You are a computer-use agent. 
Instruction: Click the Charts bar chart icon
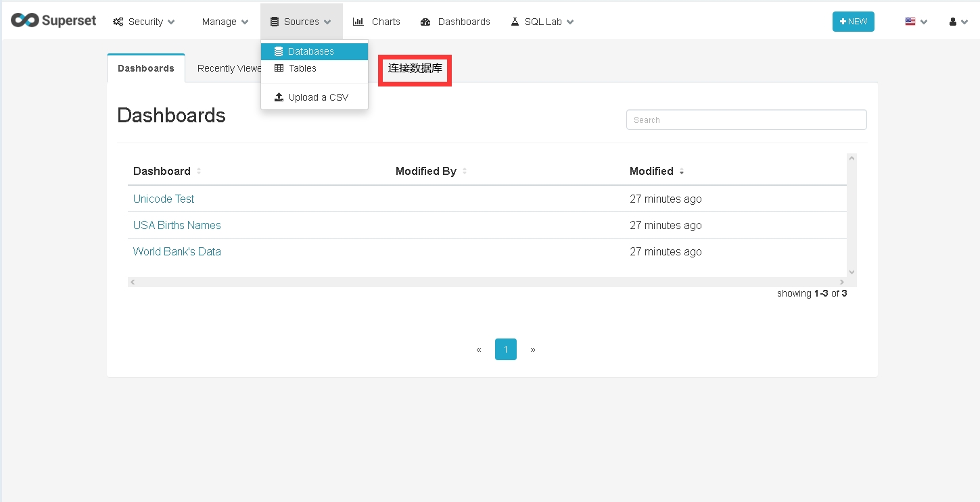[358, 22]
